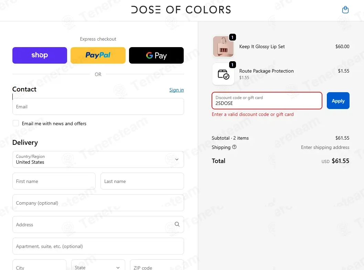Image resolution: width=364 pixels, height=270 pixels.
Task: Pay with Shop Pay express button
Action: pos(40,55)
